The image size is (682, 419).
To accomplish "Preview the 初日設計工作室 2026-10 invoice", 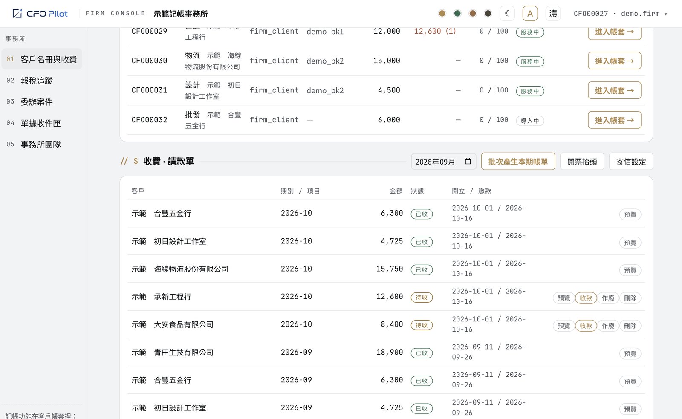I will 630,243.
